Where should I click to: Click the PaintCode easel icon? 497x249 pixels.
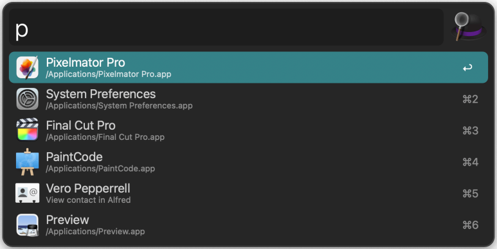27,162
